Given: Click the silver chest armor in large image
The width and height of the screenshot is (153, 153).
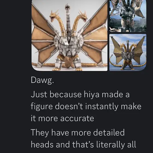Looking at the screenshot, I should [69, 44].
